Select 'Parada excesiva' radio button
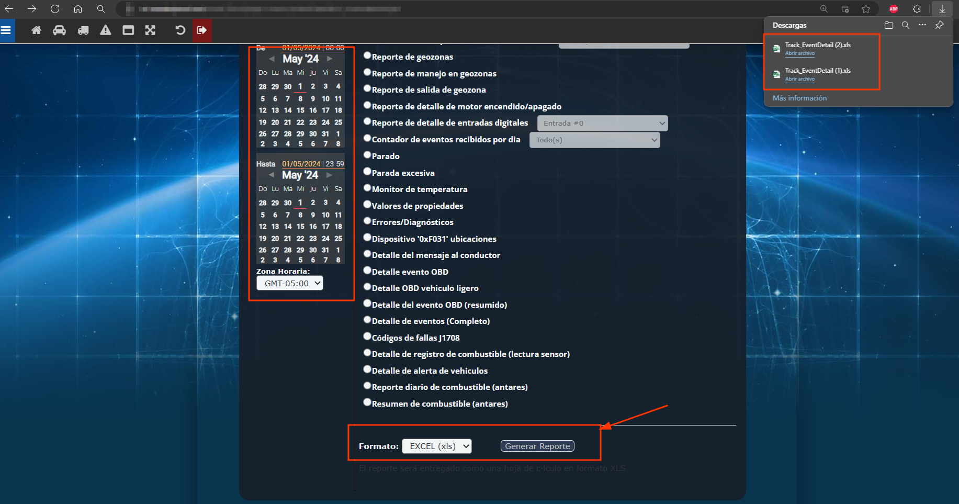Screen dimensions: 959x504 (367, 172)
